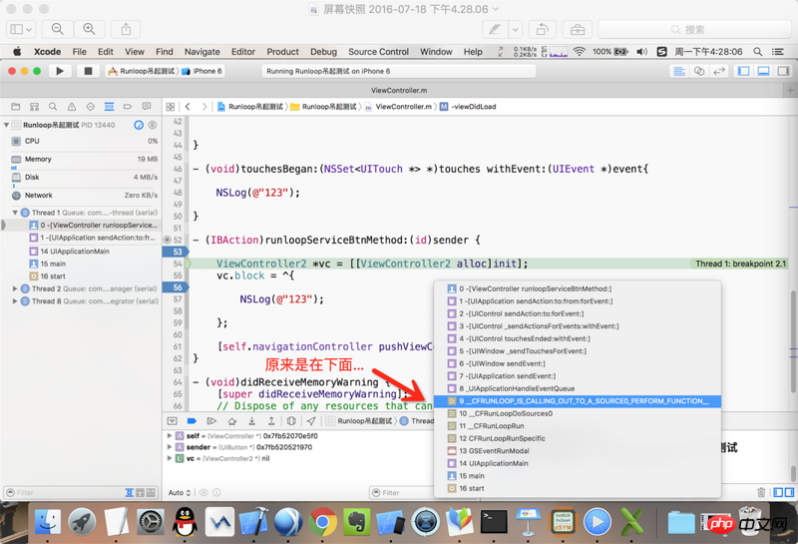The height and width of the screenshot is (544, 798).
Task: Stop the running app with Stop button
Action: [88, 71]
